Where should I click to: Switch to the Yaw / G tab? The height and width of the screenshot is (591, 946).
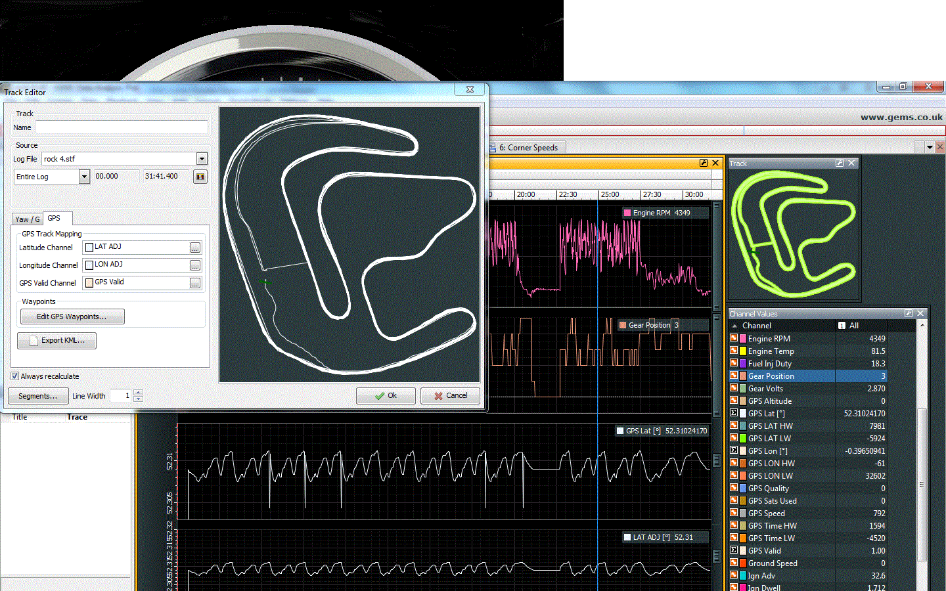pos(28,219)
